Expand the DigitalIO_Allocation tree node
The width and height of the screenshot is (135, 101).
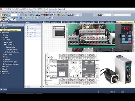(4, 52)
